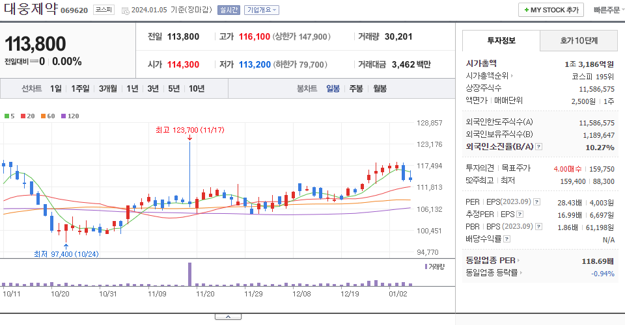The image size is (625, 325).
Task: Click the 52주최고 최저 label
Action: click(x=490, y=181)
